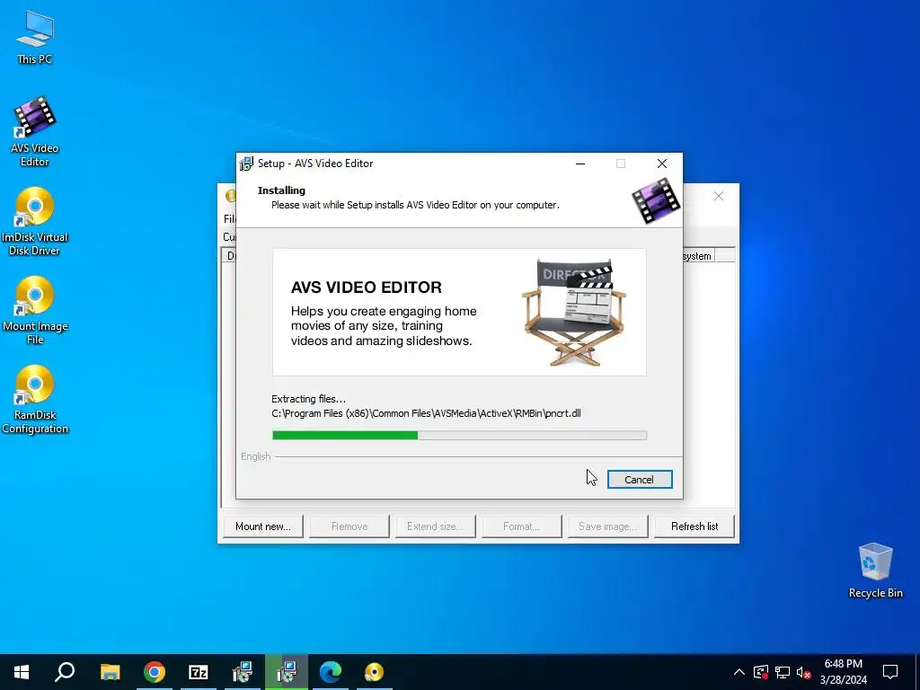
Task: Open the This PC desktop icon
Action: coord(35,38)
